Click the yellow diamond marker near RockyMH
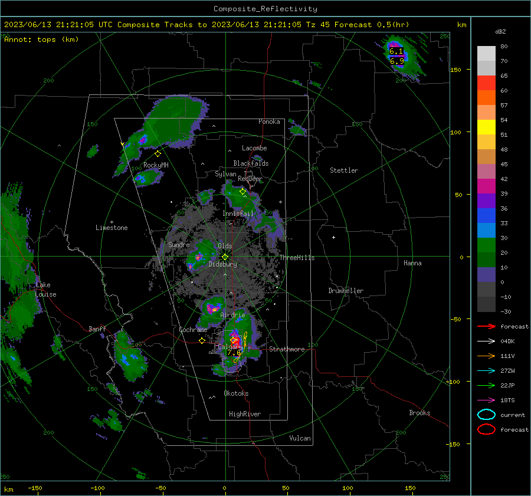This screenshot has width=531, height=496. point(158,154)
